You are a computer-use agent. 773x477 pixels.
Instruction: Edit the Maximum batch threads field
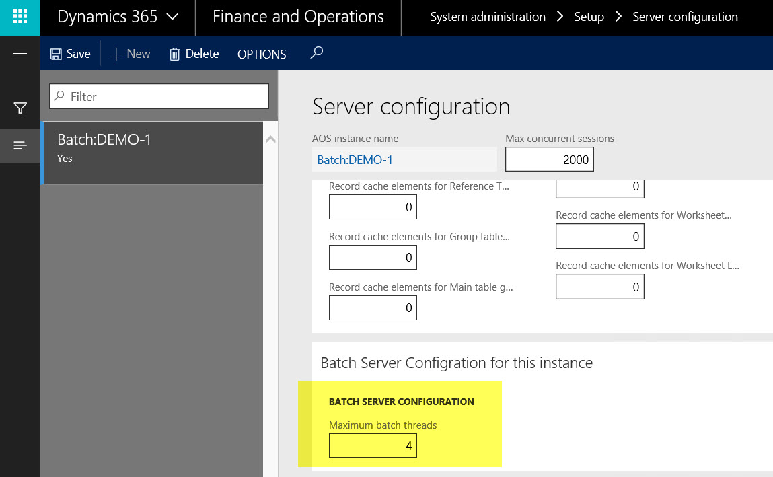[373, 445]
